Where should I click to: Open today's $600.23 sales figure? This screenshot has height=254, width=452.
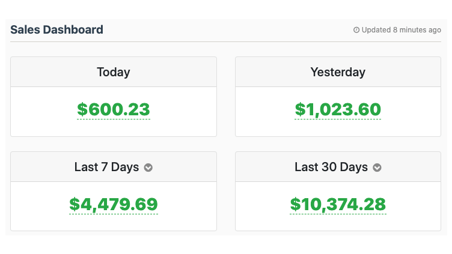click(x=114, y=109)
